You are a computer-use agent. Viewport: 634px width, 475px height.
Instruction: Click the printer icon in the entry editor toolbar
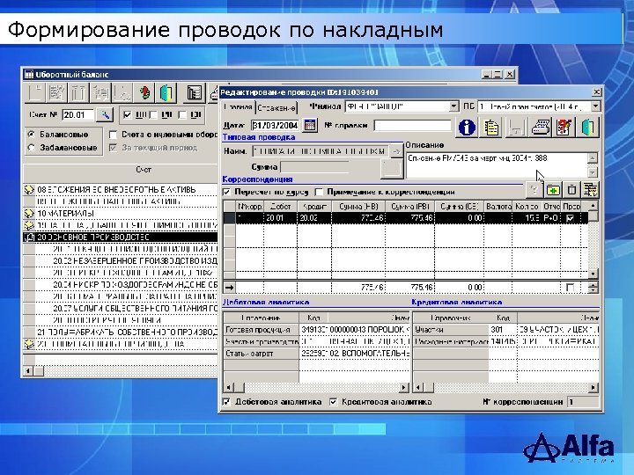pos(540,127)
